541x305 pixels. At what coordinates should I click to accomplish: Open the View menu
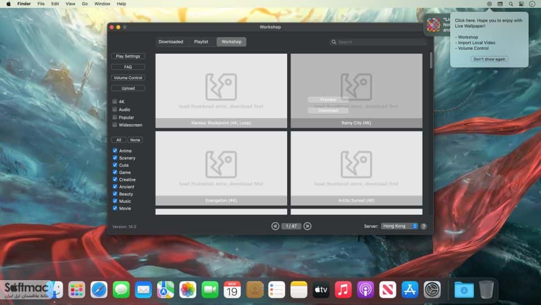(x=71, y=4)
